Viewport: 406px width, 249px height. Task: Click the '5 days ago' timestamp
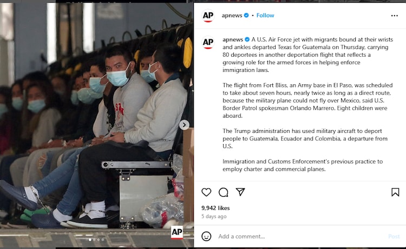point(214,217)
